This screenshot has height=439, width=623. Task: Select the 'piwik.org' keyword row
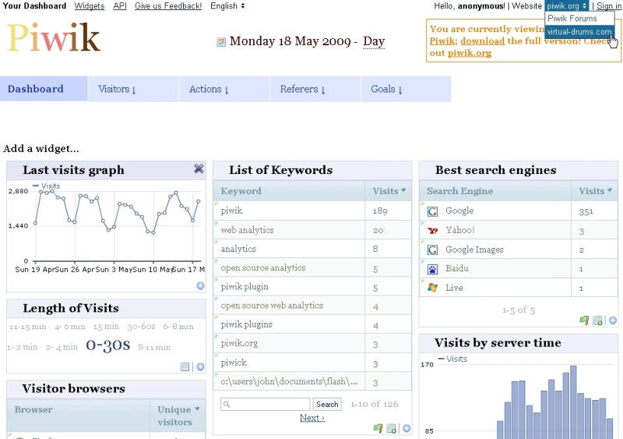point(312,343)
